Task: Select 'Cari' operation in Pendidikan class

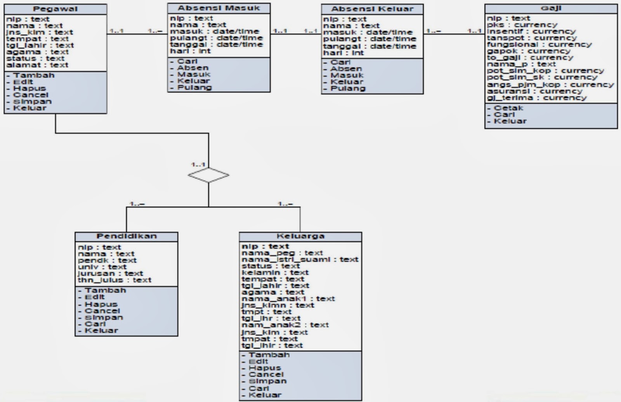Action: [x=92, y=324]
